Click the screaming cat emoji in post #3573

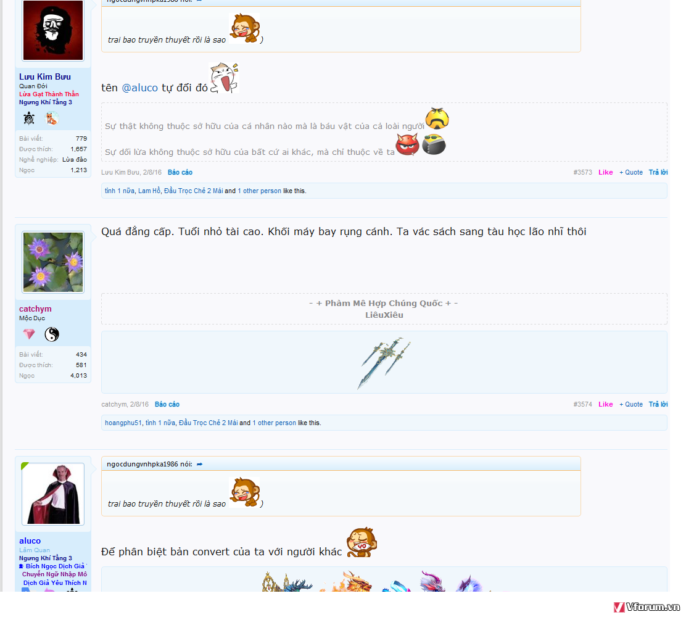tap(223, 78)
